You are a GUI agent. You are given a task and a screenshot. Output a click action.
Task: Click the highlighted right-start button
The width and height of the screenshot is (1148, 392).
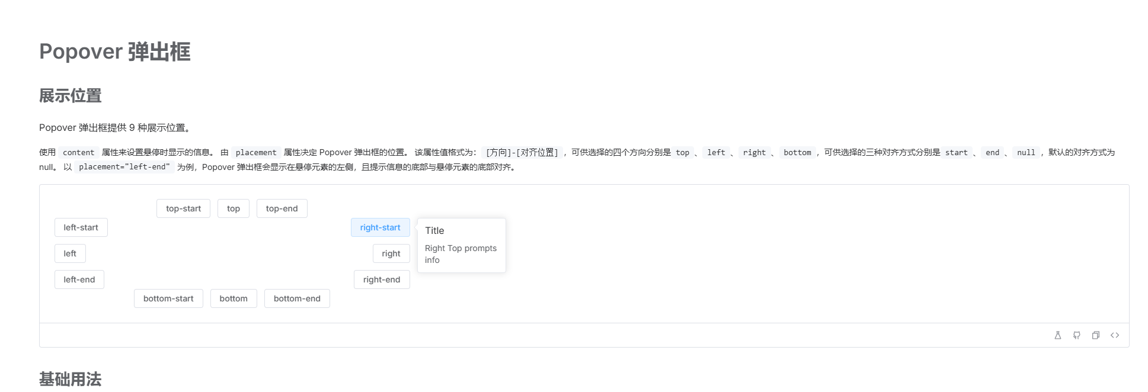[x=380, y=227]
